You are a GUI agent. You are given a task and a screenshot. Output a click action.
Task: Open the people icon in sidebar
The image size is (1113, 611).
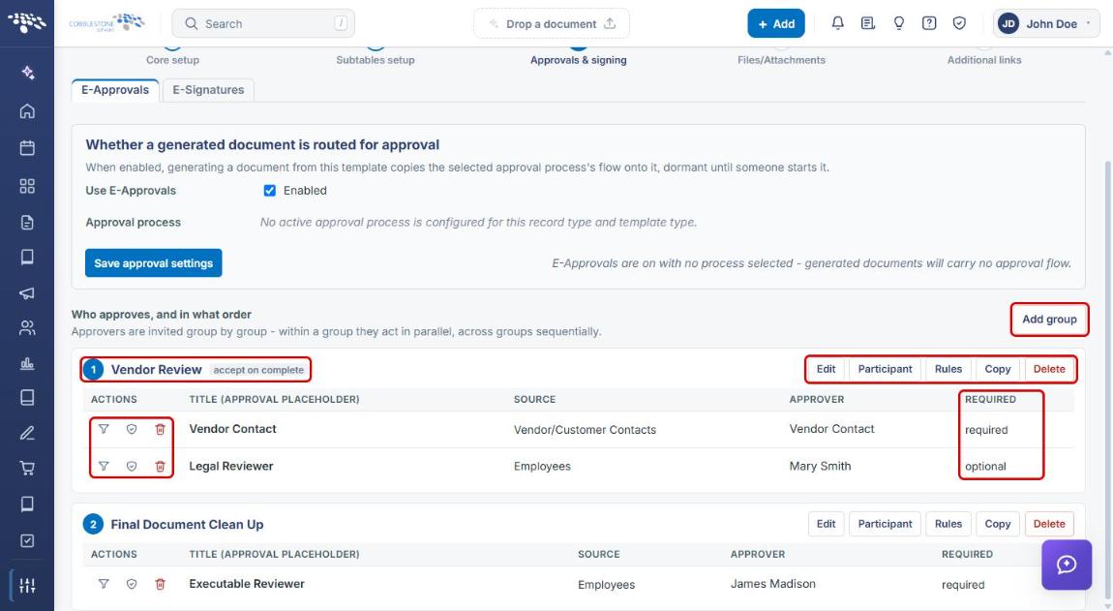pos(27,327)
